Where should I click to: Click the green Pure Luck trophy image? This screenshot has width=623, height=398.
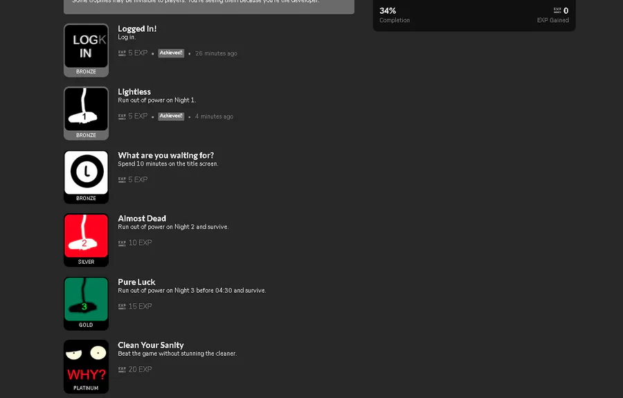86,300
